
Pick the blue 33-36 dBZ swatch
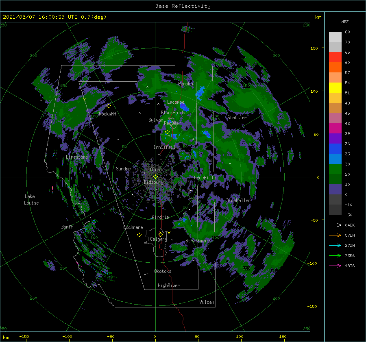[x=335, y=149]
